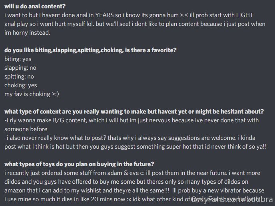Click the first bold question heading
275x206 pixels.
(x=35, y=6)
